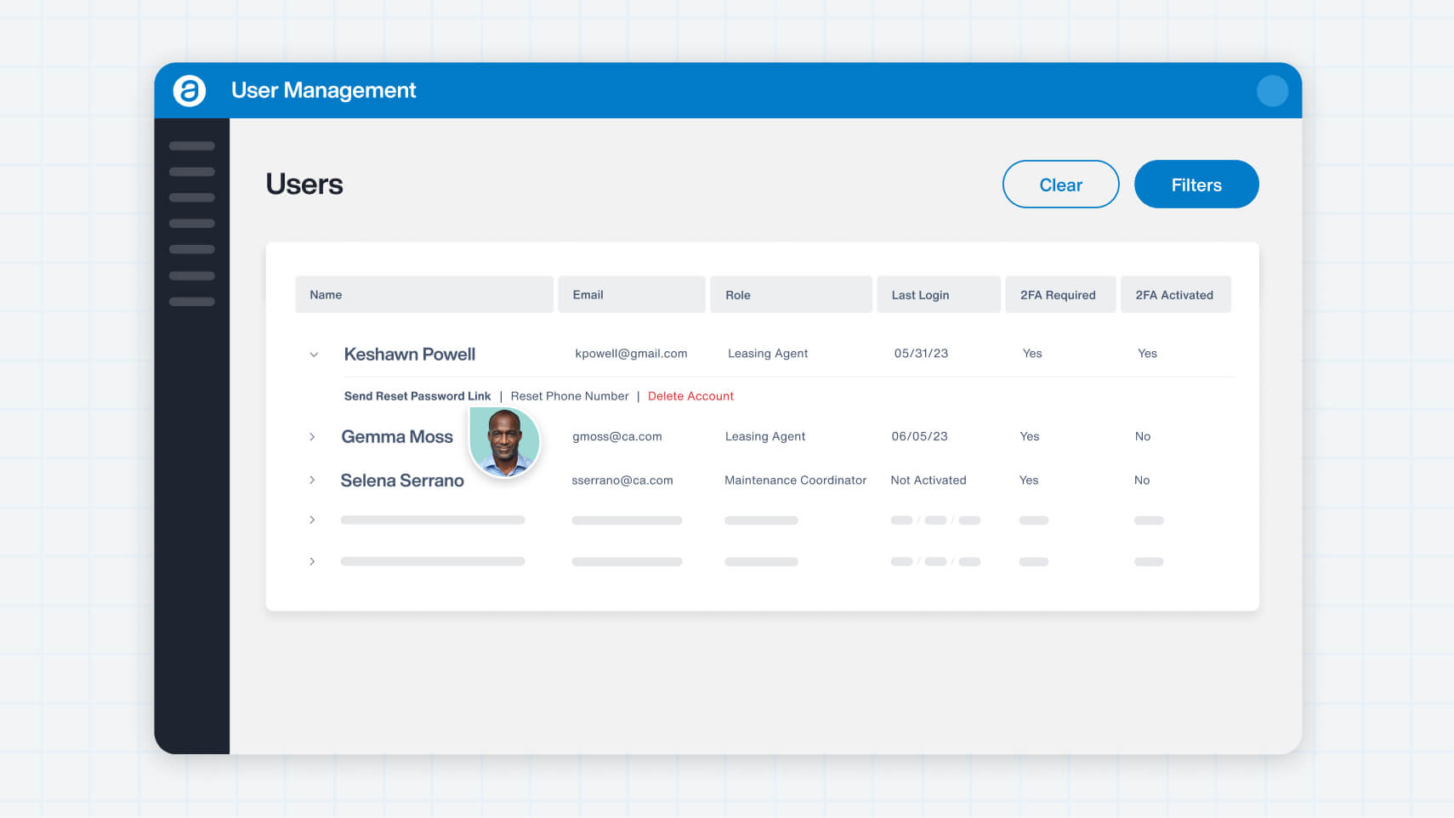Viewport: 1454px width, 818px height.
Task: Click Gemma Moss's profile photo
Action: coord(504,441)
